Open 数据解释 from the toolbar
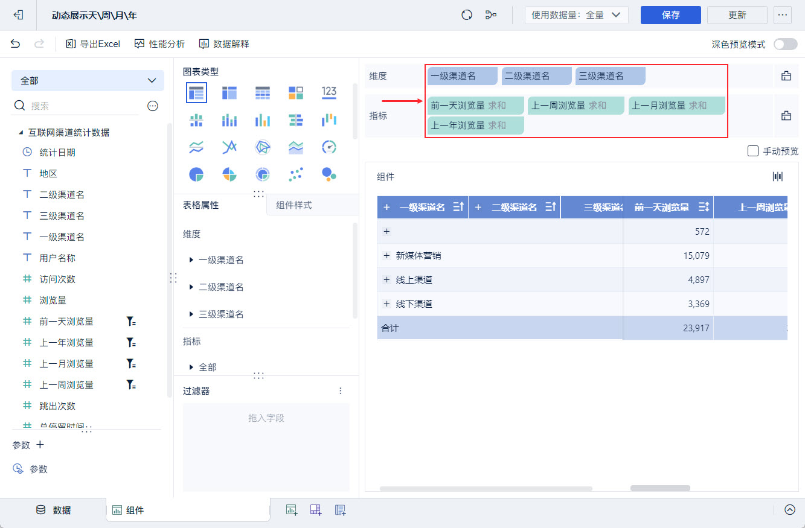This screenshot has height=528, width=805. (224, 44)
